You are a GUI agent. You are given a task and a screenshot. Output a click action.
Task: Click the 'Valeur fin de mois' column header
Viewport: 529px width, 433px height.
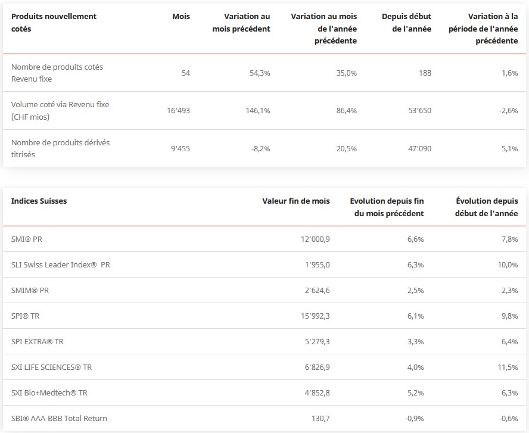click(x=295, y=201)
